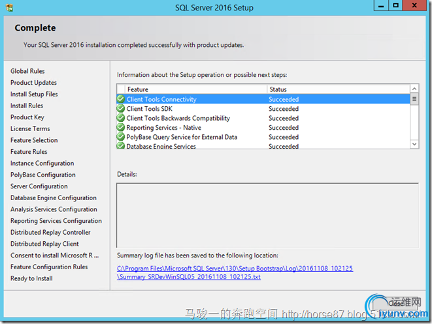
Task: Click the green check icon for Client Tools SDK
Action: [121, 109]
